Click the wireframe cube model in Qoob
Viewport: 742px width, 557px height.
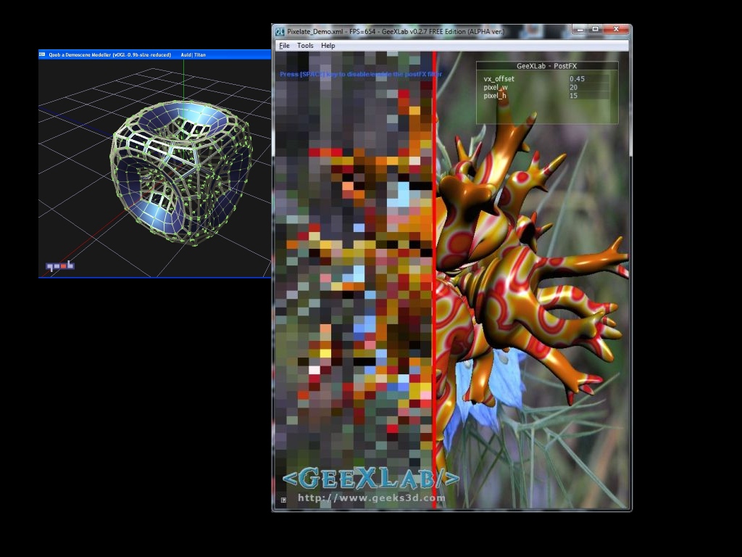click(182, 173)
